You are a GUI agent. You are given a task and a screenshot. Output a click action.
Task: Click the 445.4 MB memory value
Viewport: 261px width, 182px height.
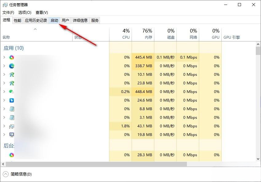click(144, 57)
